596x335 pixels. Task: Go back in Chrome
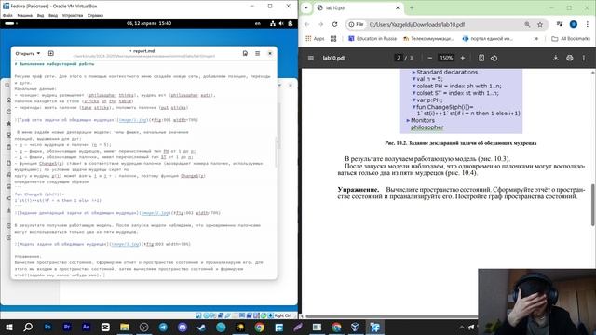(x=307, y=24)
